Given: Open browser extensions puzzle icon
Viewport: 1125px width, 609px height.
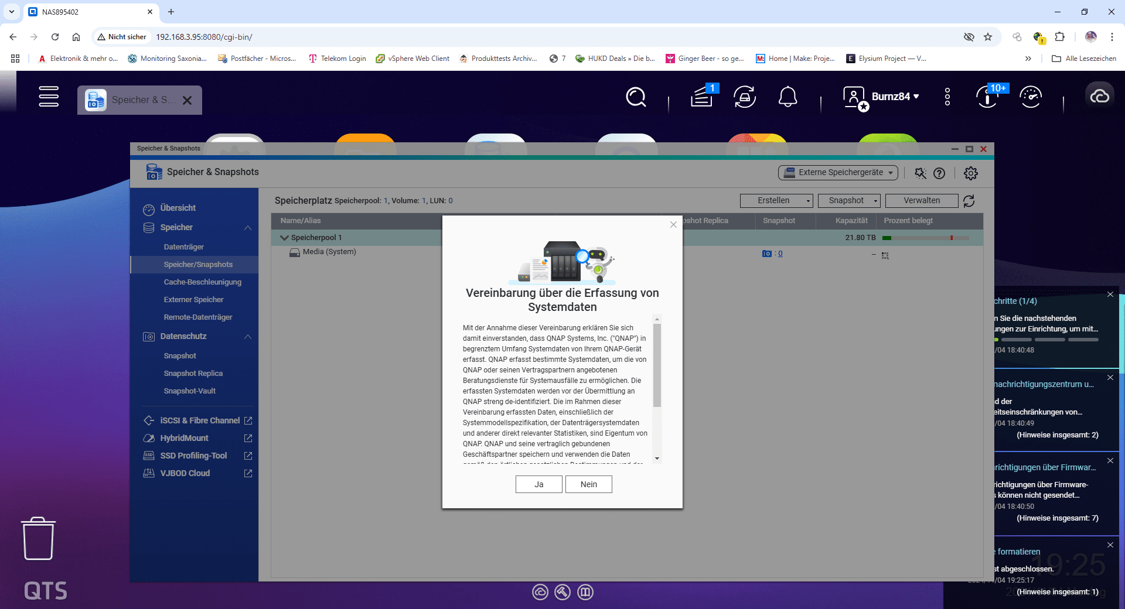Looking at the screenshot, I should tap(1059, 37).
